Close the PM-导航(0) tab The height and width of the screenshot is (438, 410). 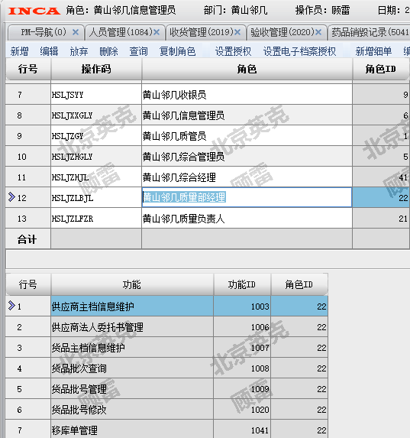pyautogui.click(x=76, y=32)
